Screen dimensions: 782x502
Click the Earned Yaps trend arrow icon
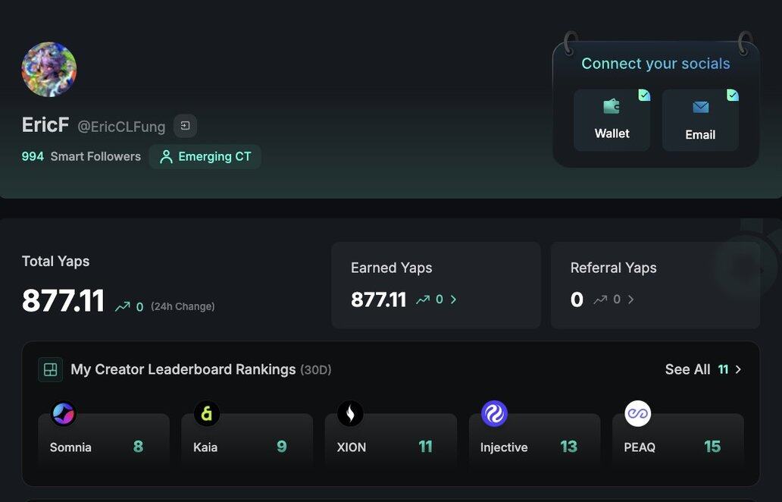[x=423, y=300]
